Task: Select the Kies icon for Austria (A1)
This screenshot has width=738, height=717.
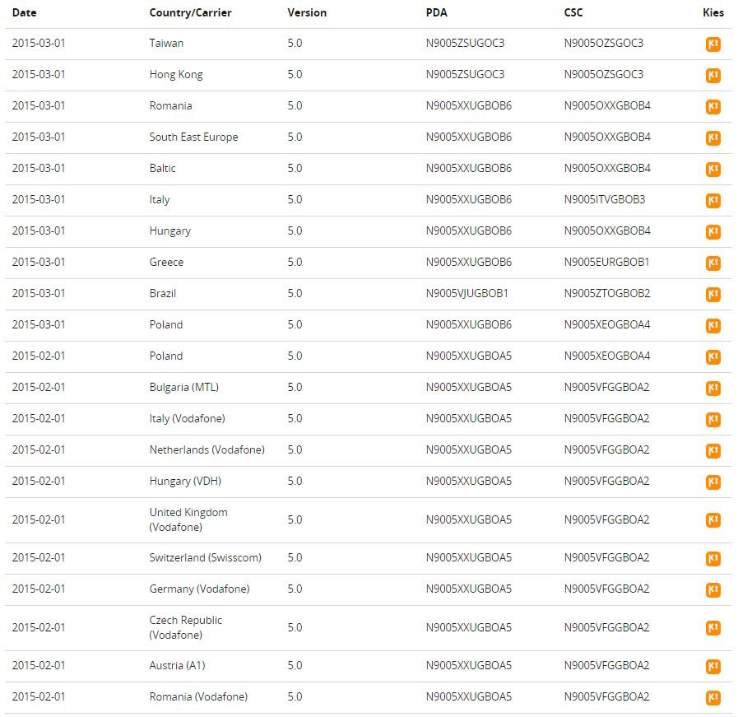Action: tap(713, 666)
